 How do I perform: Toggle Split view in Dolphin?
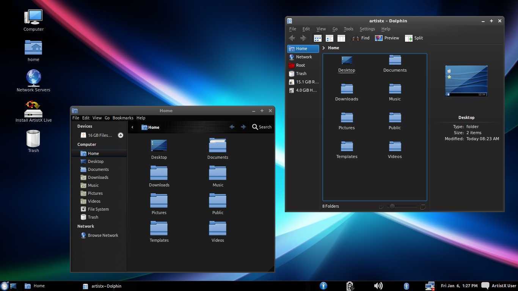pyautogui.click(x=414, y=38)
